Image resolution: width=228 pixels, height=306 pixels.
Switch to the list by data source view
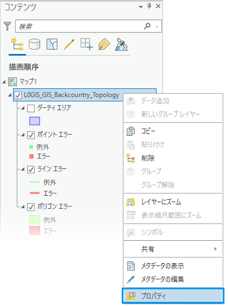[x=34, y=44]
